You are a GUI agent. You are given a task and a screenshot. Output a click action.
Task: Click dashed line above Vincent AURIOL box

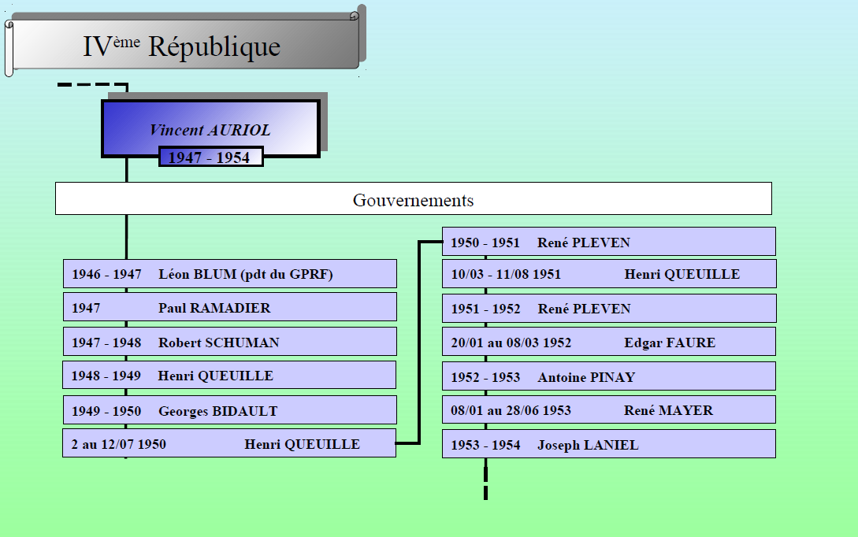(x=93, y=83)
